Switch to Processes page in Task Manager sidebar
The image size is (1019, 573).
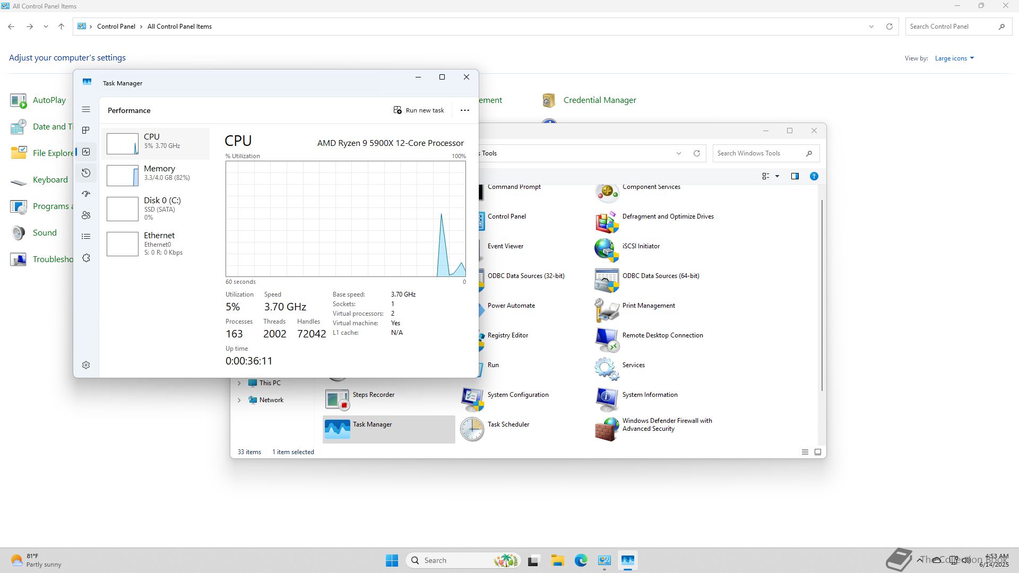(x=86, y=131)
